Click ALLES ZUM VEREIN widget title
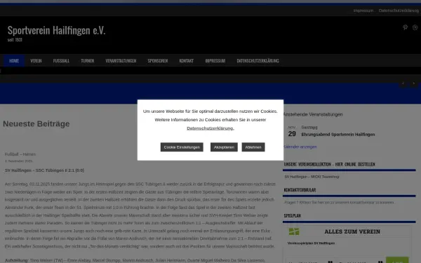Image resolution: width=421 pixels, height=263 pixels. [x=352, y=231]
